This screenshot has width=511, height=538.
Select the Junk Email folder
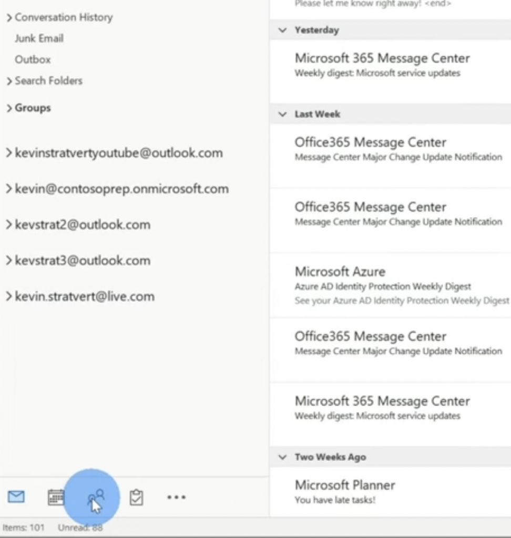[39, 38]
